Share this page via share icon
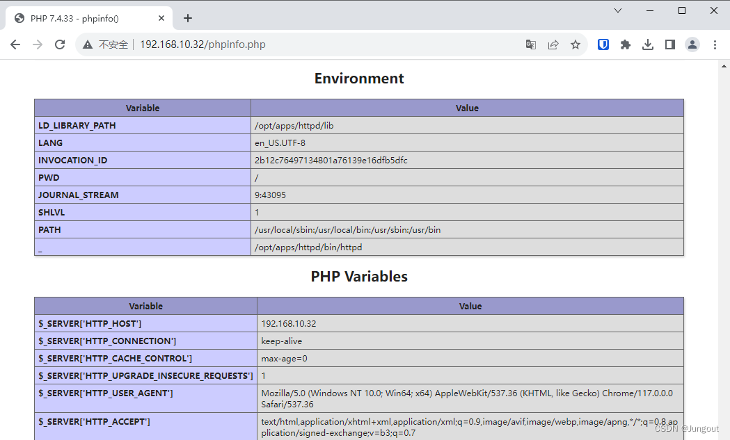Image resolution: width=730 pixels, height=440 pixels. (553, 44)
